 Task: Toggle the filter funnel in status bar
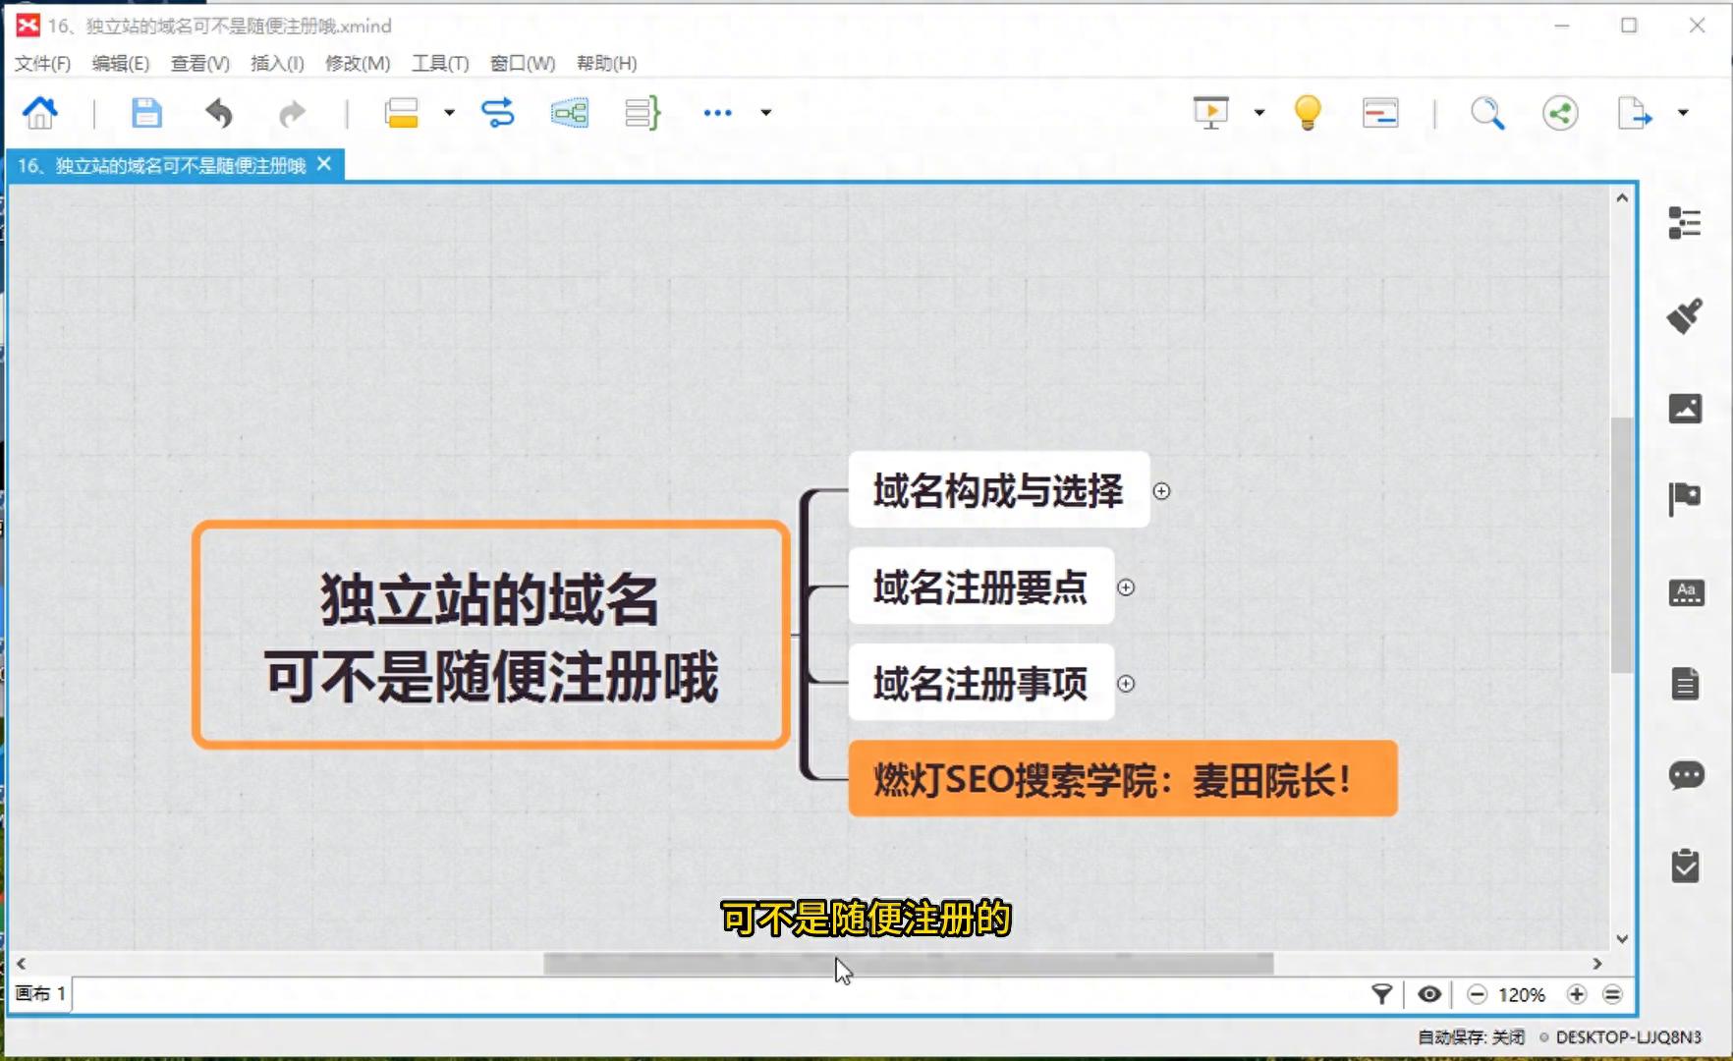click(1382, 994)
